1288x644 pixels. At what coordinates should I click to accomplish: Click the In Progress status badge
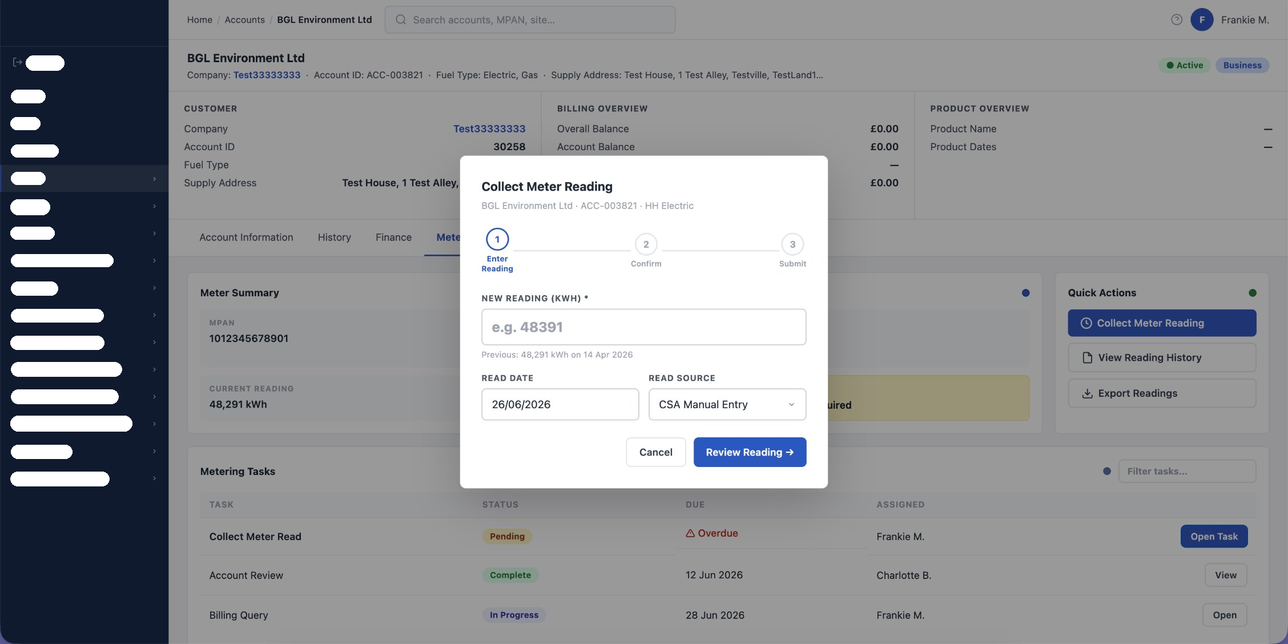[514, 615]
